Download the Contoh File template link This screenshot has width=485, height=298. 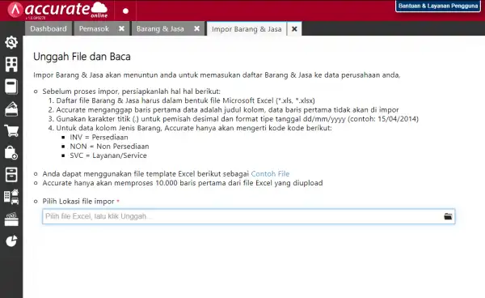(x=270, y=174)
